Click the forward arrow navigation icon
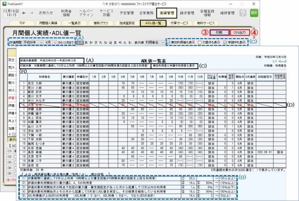 point(34,13)
